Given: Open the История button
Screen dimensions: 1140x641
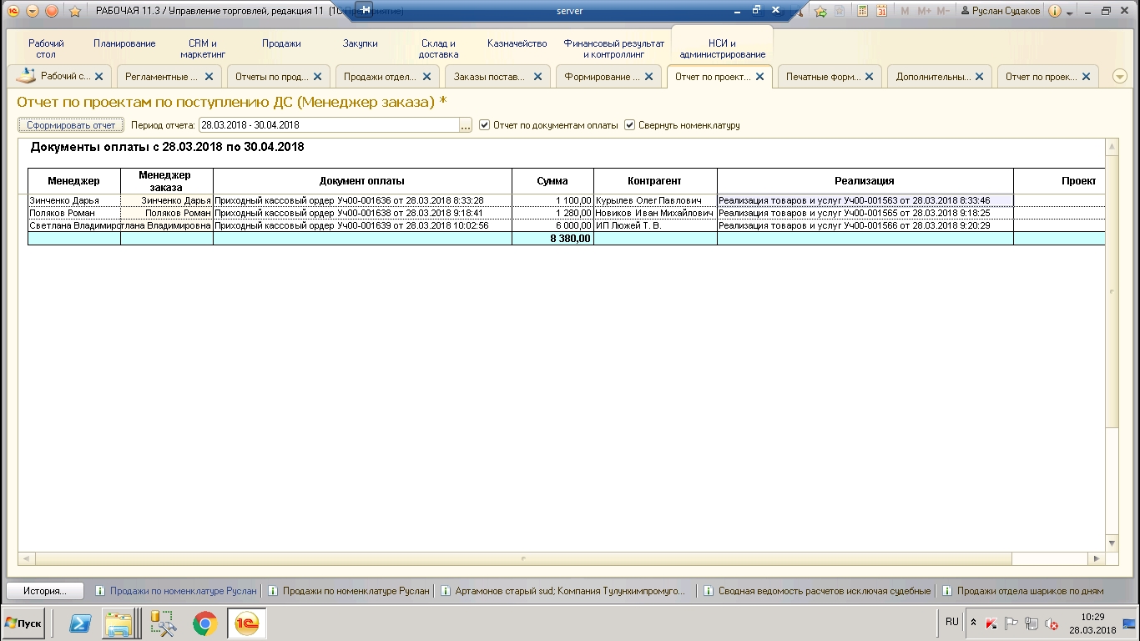Looking at the screenshot, I should [45, 590].
